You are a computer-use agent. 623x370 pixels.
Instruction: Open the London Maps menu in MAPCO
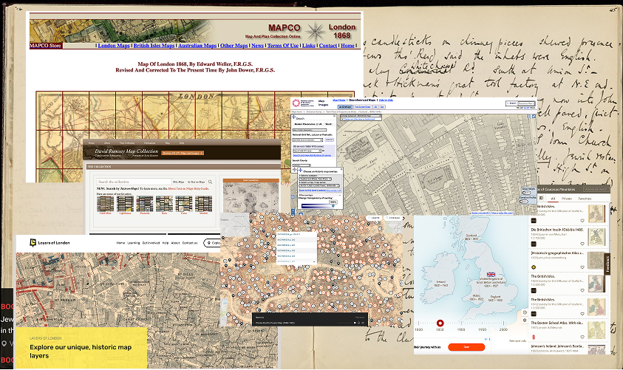(114, 46)
